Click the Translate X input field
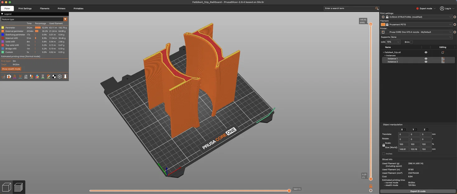The width and height of the screenshot is (457, 194). point(403,134)
